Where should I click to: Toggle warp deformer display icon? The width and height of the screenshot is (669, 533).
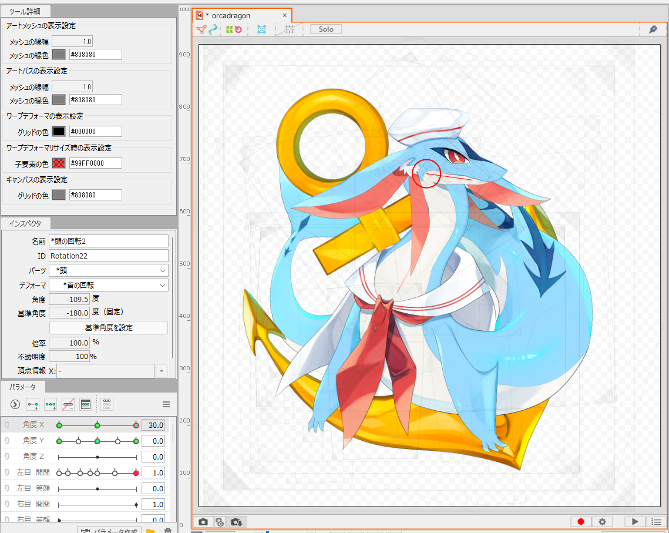[x=229, y=29]
